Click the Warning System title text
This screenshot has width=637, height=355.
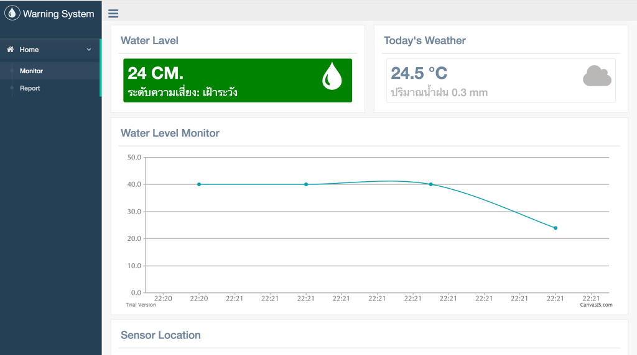tap(58, 14)
